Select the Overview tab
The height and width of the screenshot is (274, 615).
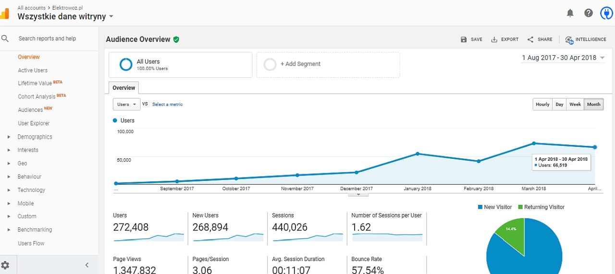124,88
